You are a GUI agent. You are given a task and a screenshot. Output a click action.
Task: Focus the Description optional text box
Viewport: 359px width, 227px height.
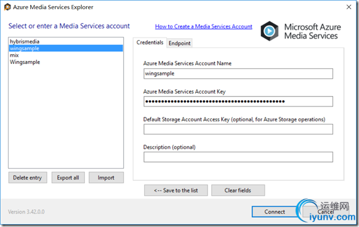click(x=238, y=157)
